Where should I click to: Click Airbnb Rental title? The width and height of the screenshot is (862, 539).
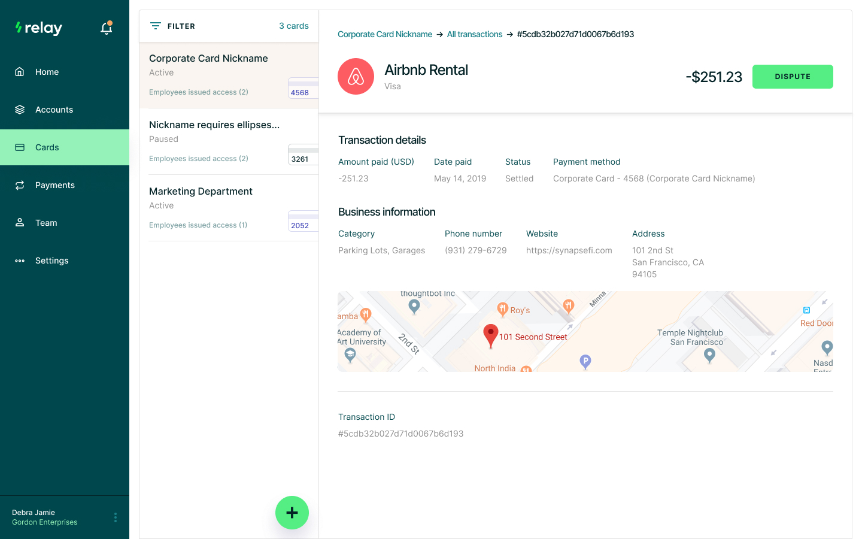point(426,70)
